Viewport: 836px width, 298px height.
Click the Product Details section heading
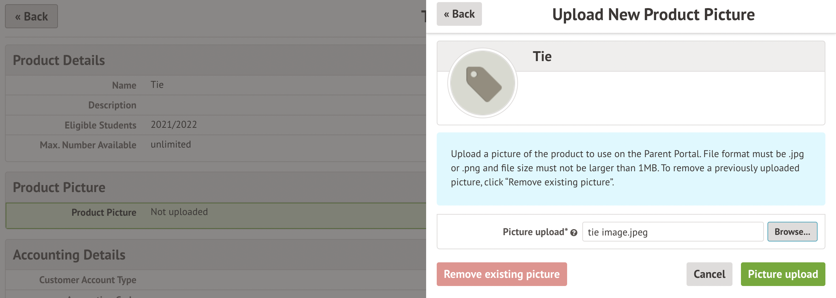[x=59, y=60]
